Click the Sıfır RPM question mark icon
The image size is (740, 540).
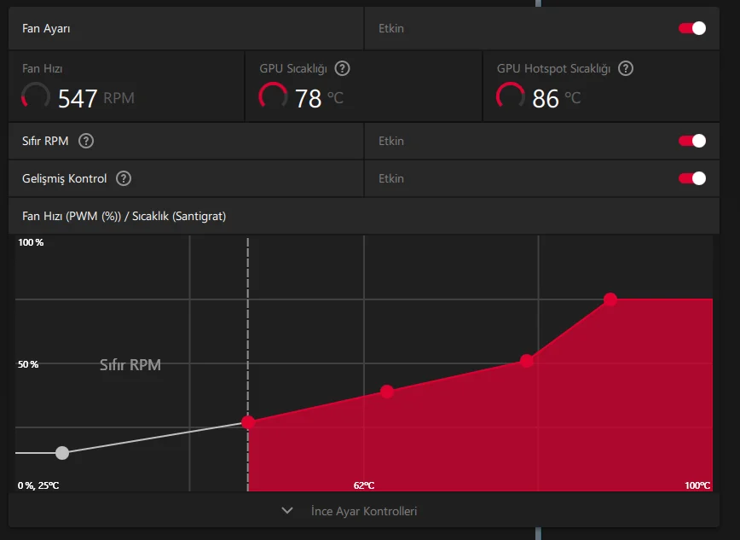[86, 141]
